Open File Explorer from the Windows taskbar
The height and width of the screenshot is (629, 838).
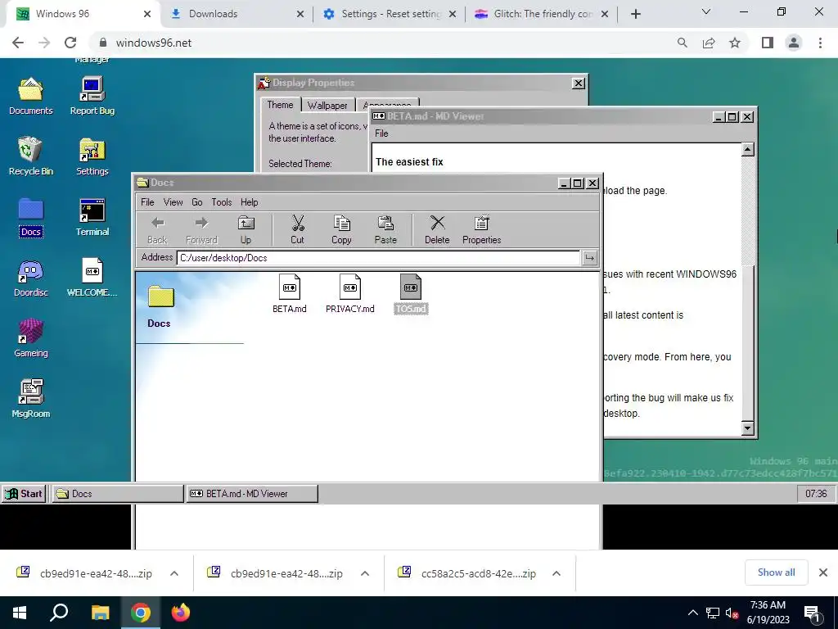(x=100, y=613)
